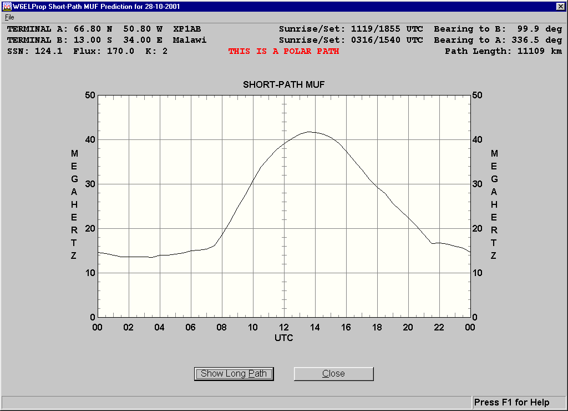
Task: Click the right-axis 20 MHz label
Action: [478, 228]
